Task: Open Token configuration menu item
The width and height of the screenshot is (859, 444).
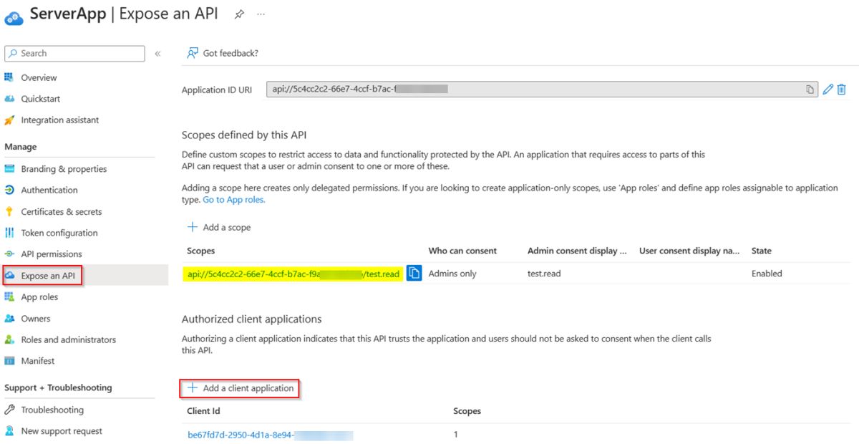Action: (59, 233)
